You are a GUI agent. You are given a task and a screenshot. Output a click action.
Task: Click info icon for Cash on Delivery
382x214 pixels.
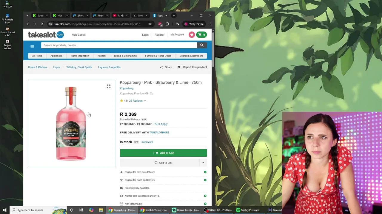coord(205,180)
